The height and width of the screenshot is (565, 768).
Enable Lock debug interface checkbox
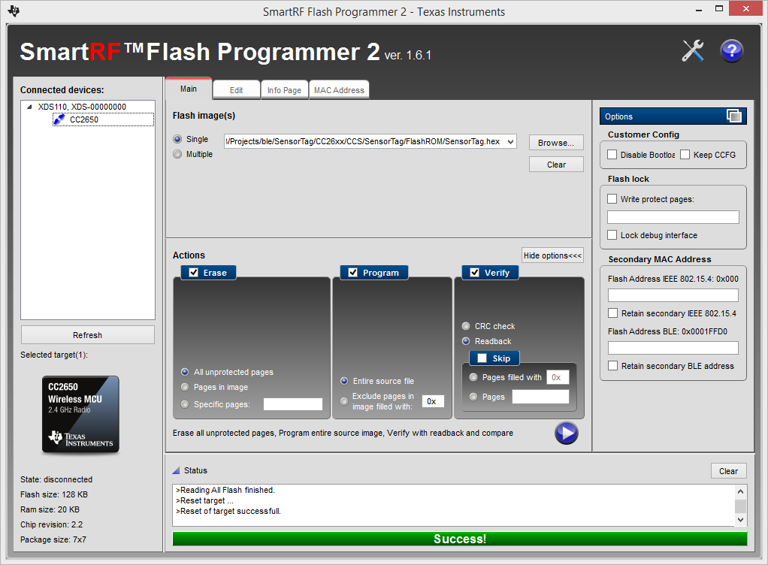(612, 235)
